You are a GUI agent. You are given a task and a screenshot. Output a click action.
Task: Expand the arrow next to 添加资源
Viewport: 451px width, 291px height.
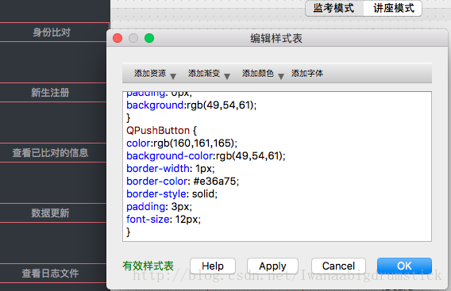tap(173, 76)
